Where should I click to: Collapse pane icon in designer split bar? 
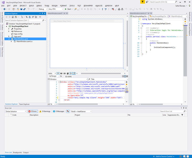click(127, 76)
